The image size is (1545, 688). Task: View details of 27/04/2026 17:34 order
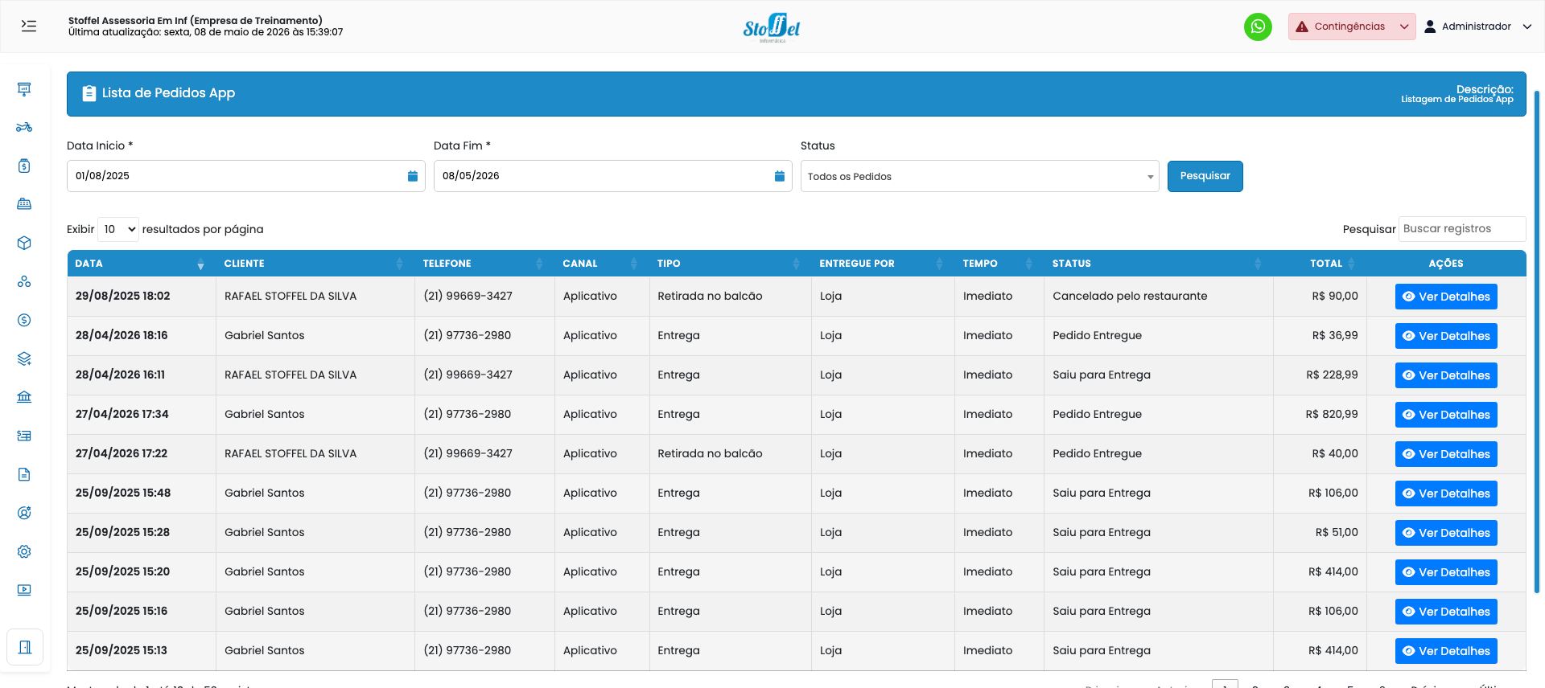tap(1446, 415)
